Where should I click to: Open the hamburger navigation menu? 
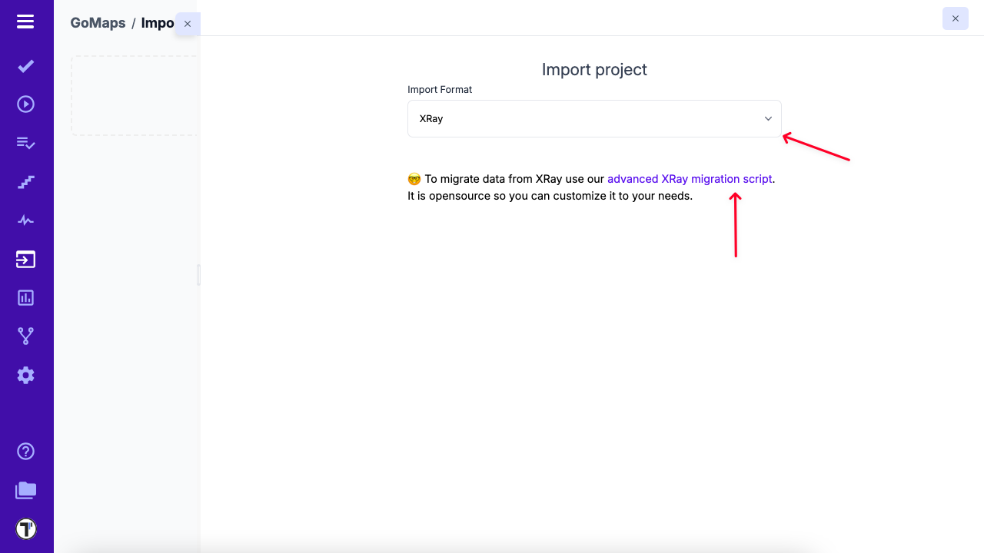(x=27, y=22)
